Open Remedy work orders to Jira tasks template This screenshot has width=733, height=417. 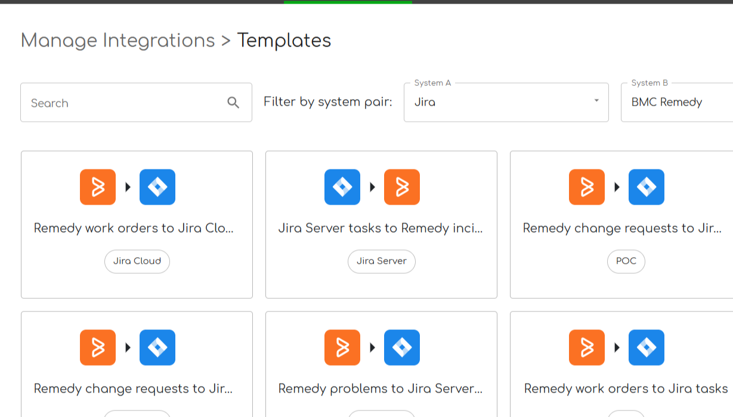click(x=626, y=389)
